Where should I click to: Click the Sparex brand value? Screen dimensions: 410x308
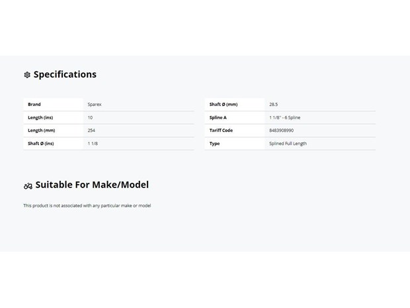tap(95, 105)
